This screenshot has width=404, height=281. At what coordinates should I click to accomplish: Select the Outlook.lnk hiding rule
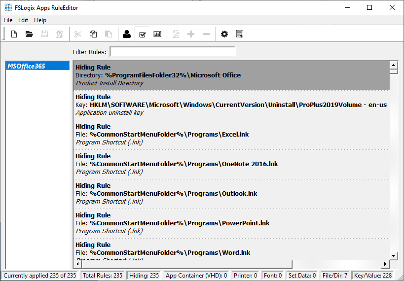231,194
